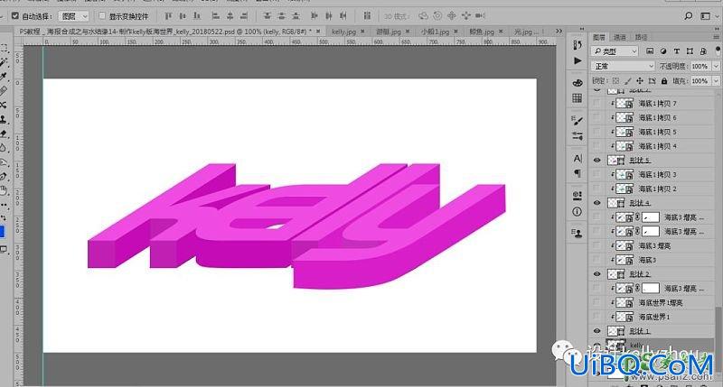
Task: Filter layers by pixel layers icon
Action: coord(650,51)
